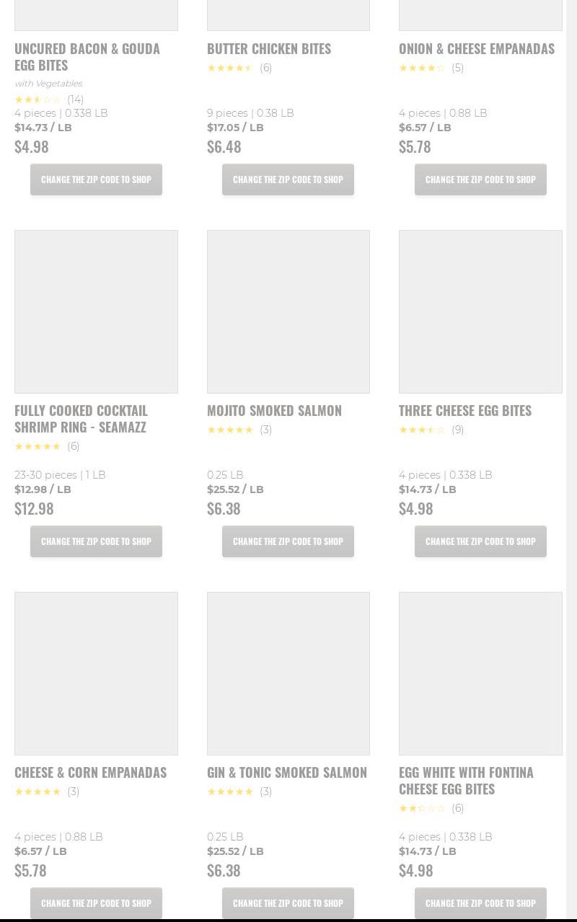Change zip code for Gin & Tonic Salmon
This screenshot has height=922, width=577.
(288, 903)
